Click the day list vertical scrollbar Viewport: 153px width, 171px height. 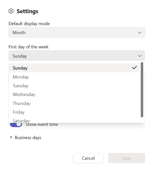(142, 90)
